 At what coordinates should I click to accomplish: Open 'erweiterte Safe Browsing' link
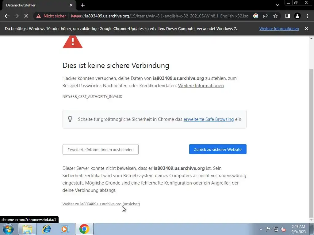point(209,119)
